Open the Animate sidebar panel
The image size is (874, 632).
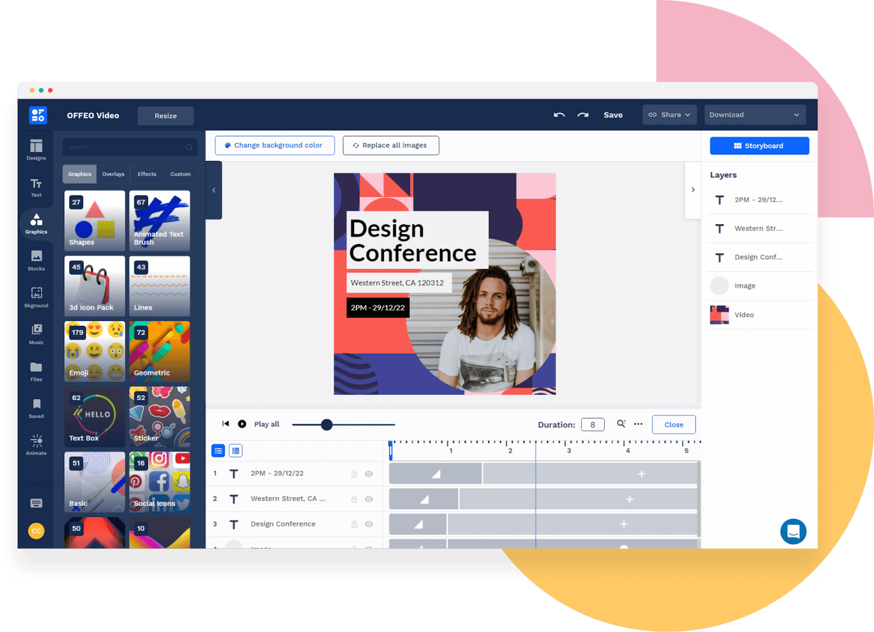[36, 444]
